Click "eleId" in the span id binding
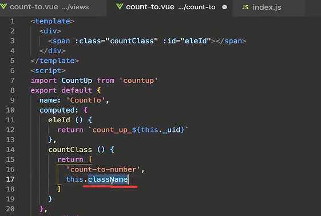Screen dimensions: 321x216 pos(196,41)
